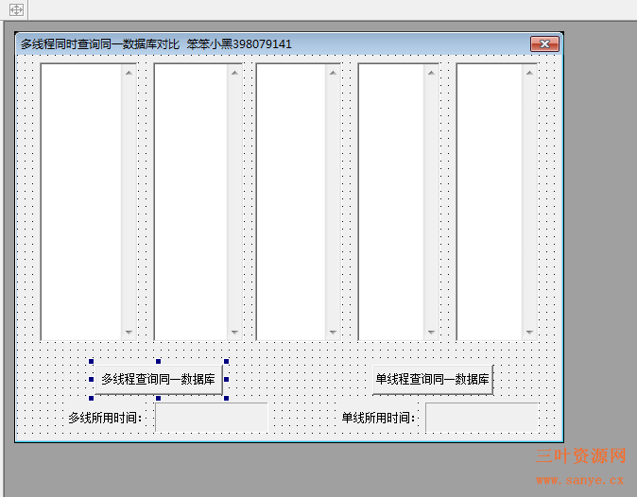
Task: Click the 多线所用时间: label
Action: (x=105, y=418)
